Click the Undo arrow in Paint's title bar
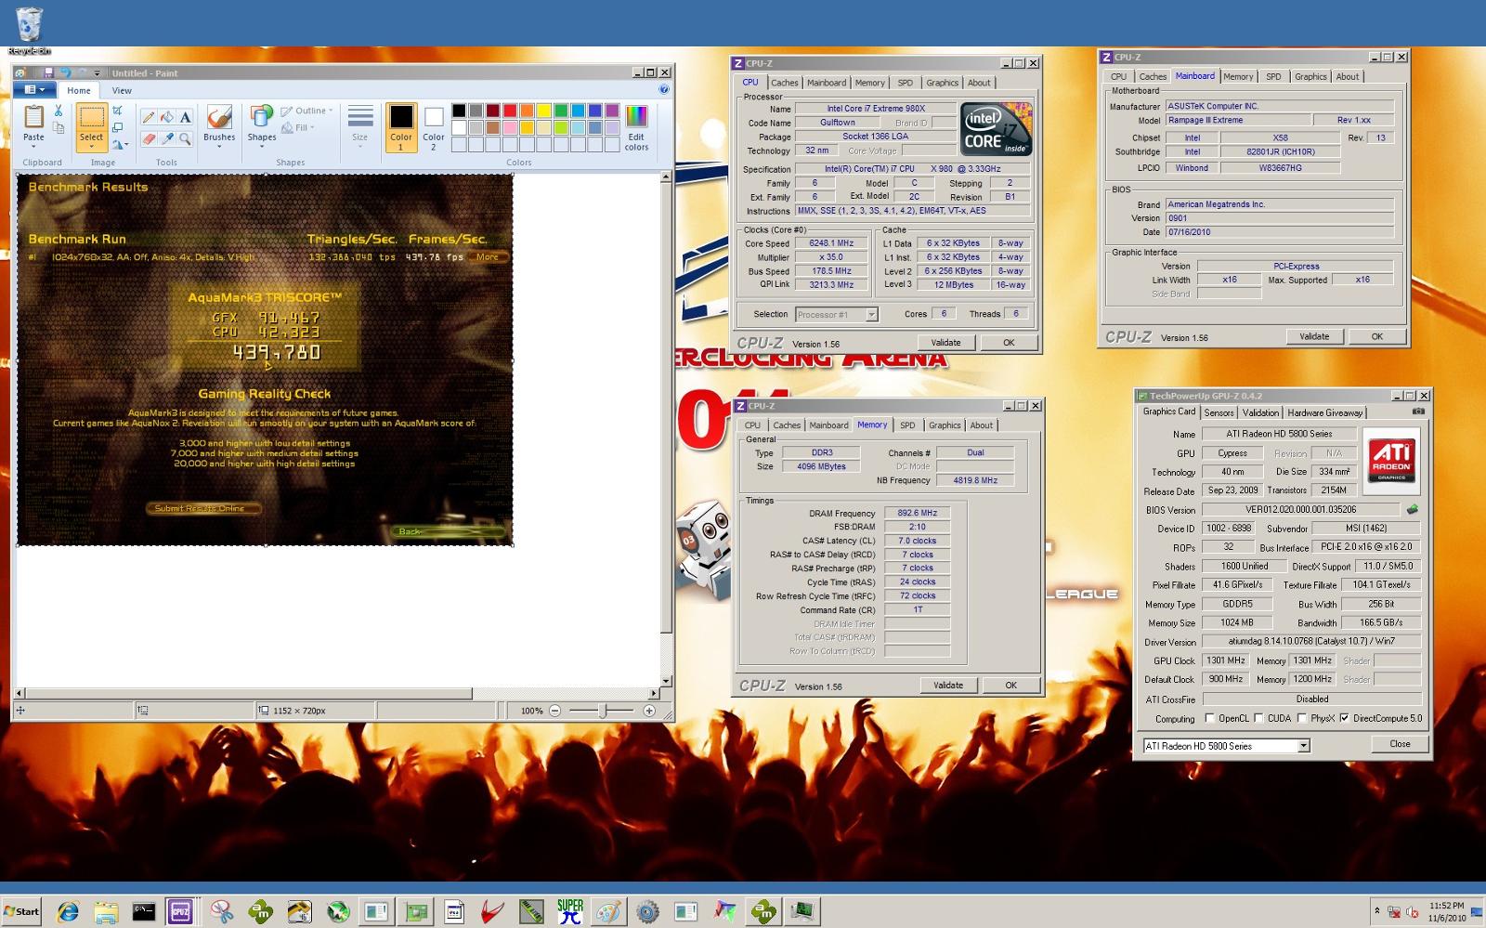Viewport: 1486px width, 928px height. click(x=65, y=72)
